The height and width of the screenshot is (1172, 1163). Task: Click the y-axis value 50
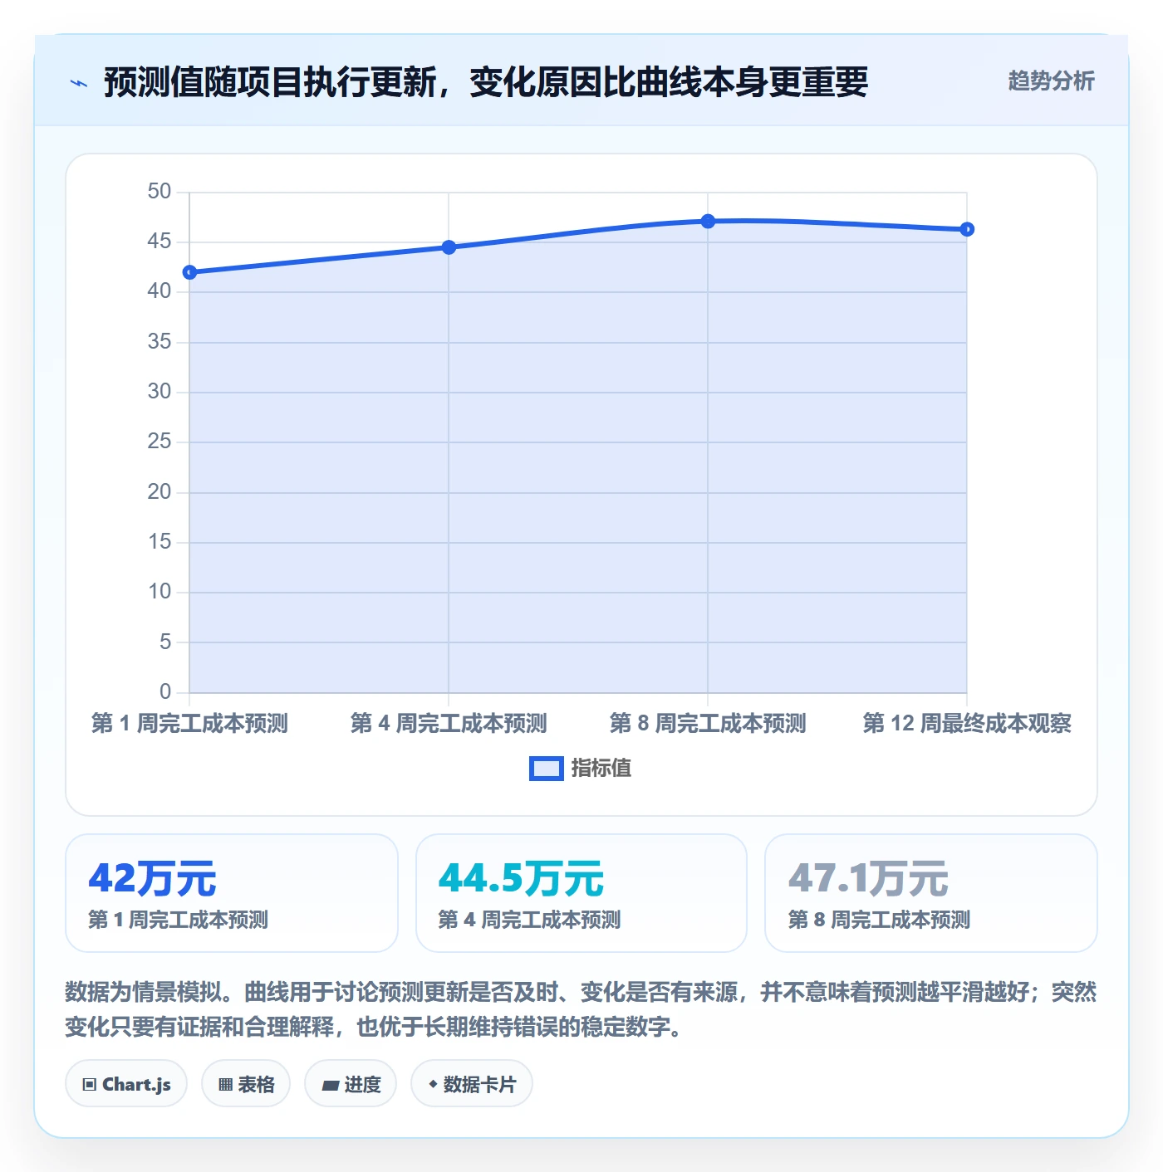pos(159,192)
